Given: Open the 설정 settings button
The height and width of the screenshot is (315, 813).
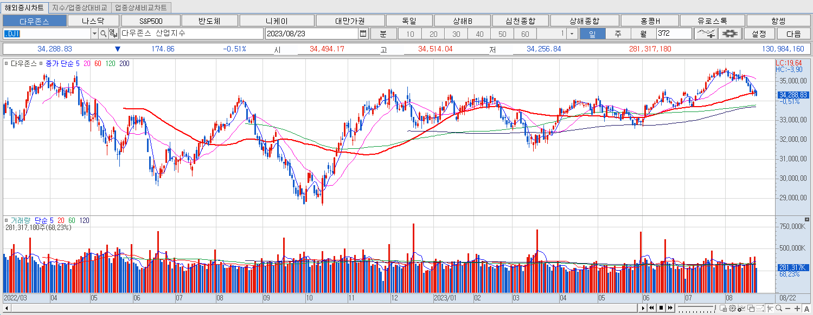Looking at the screenshot, I should coord(759,34).
